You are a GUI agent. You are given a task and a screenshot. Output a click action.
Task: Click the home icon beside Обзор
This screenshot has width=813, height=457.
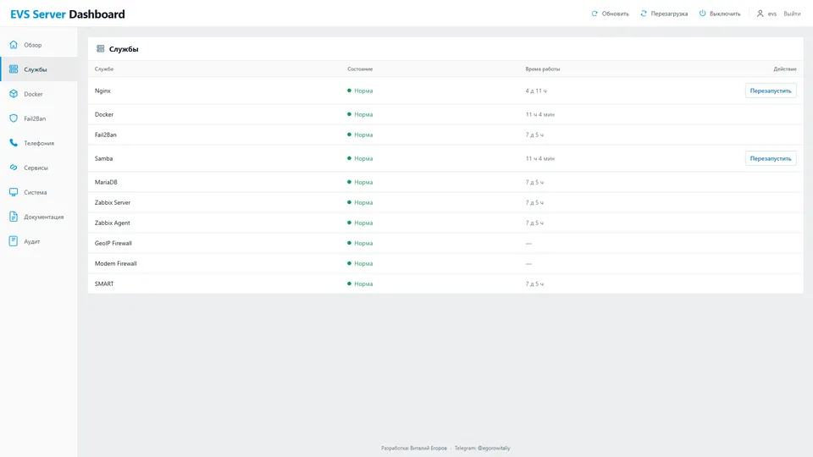[x=14, y=45]
